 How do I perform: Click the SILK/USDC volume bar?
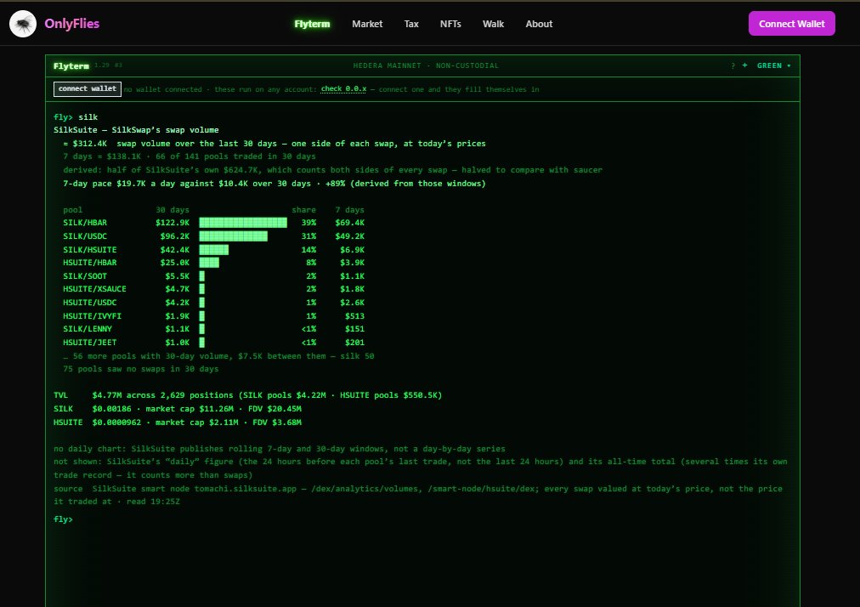(233, 236)
